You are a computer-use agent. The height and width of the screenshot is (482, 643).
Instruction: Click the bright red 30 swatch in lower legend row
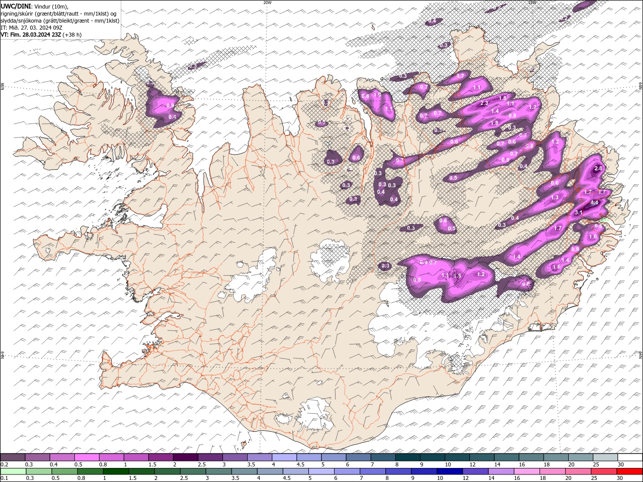coord(629,471)
